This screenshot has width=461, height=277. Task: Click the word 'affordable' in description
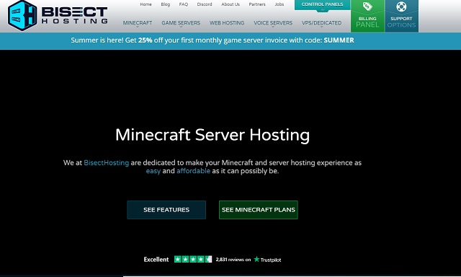coord(194,171)
